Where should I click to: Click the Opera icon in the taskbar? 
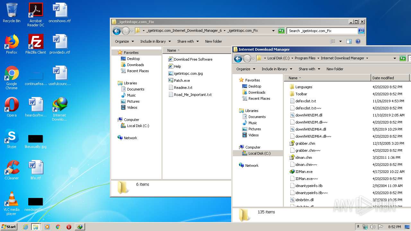[x=69, y=227]
